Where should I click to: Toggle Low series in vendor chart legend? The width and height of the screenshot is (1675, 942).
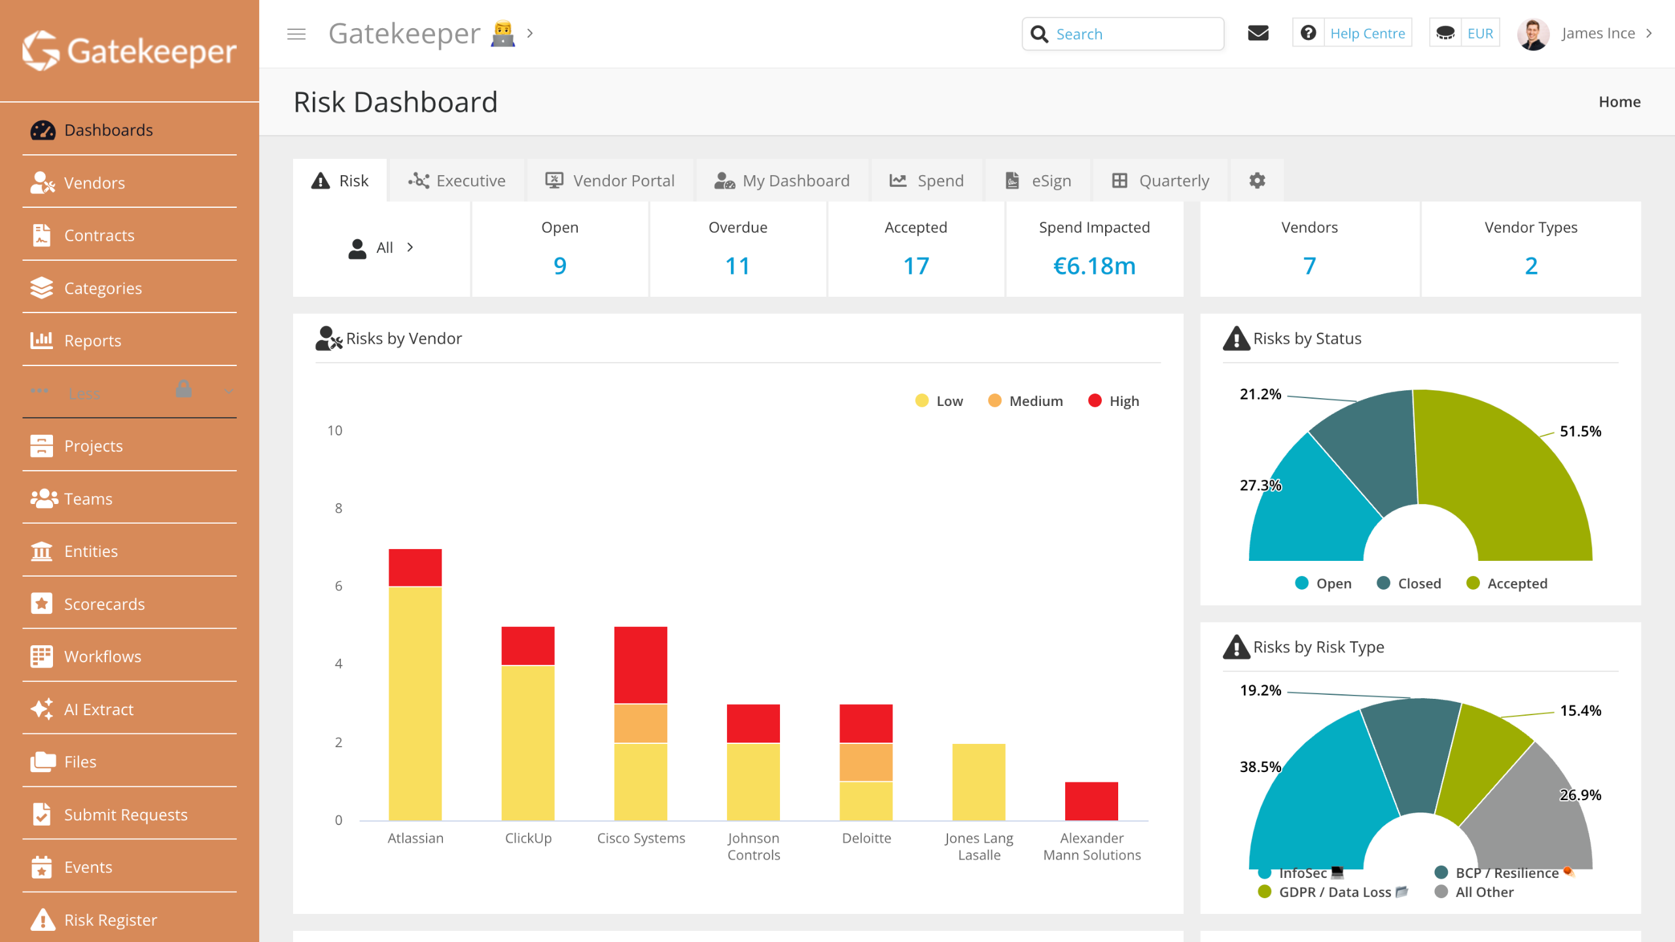coord(940,401)
